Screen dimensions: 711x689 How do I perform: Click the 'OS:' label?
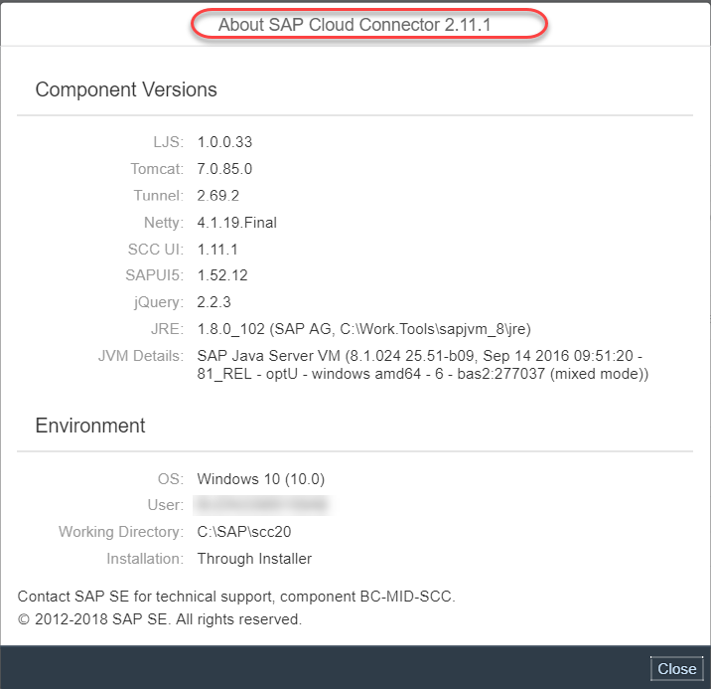point(171,479)
